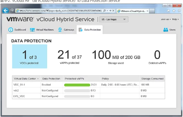This screenshot has width=183, height=117.
Task: Stop page loading with address bar X
Action: 113,11
